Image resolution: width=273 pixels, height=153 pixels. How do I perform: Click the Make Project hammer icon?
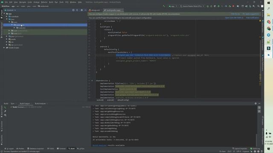click(164, 6)
